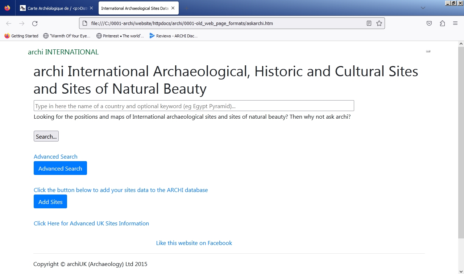Close the Carte Archéologique tab

tap(91, 8)
